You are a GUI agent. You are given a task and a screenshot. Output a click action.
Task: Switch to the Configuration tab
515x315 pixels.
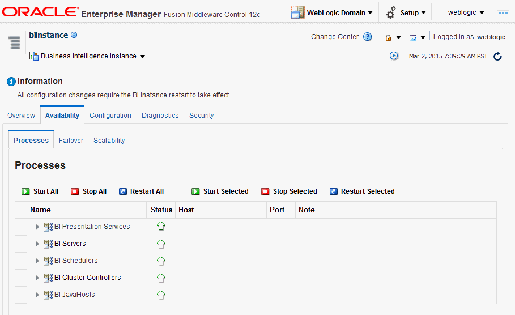110,115
